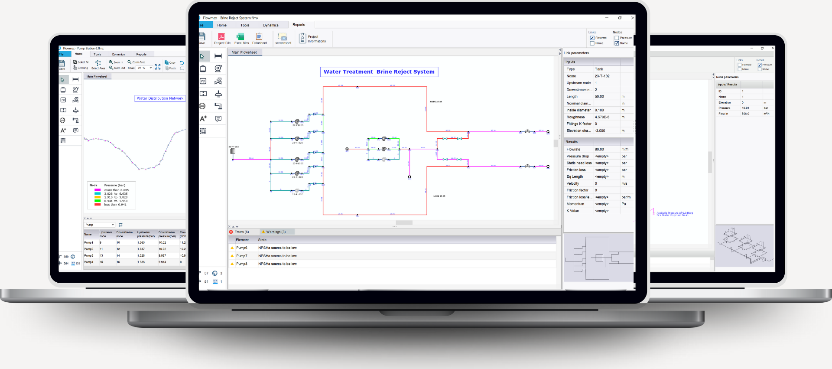Screen dimensions: 832x369
Task: Check Links Name in the Brine Reject window
Action: tap(592, 43)
